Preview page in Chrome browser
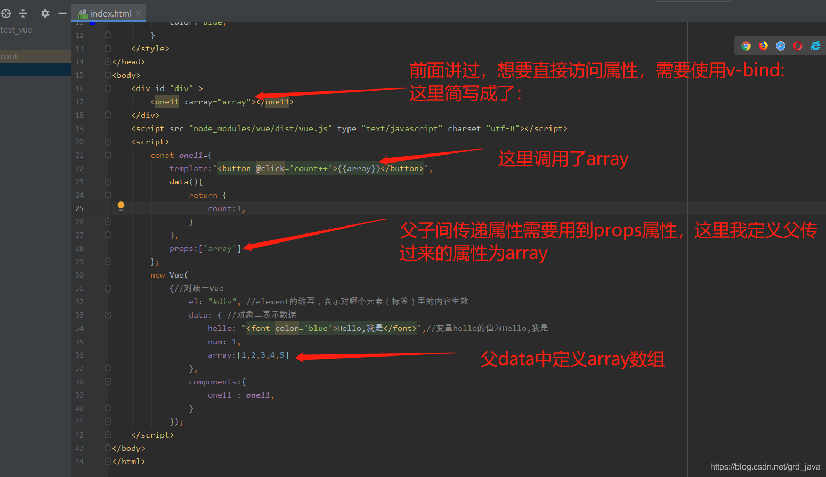The image size is (826, 477). click(746, 46)
